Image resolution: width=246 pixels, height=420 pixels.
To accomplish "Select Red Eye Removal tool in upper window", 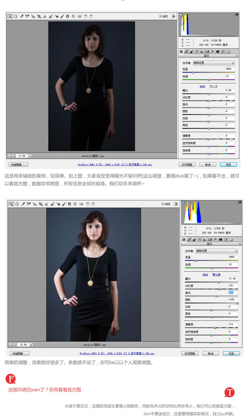I will (56, 16).
